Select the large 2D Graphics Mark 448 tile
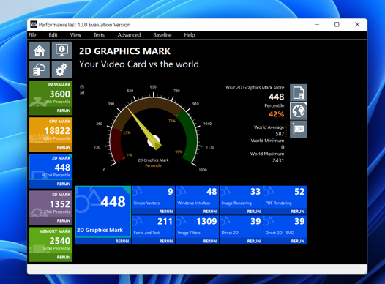385x284 pixels. 103,212
